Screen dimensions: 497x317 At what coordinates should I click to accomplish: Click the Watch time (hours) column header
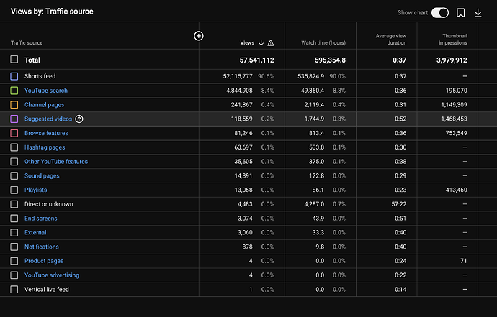(323, 42)
